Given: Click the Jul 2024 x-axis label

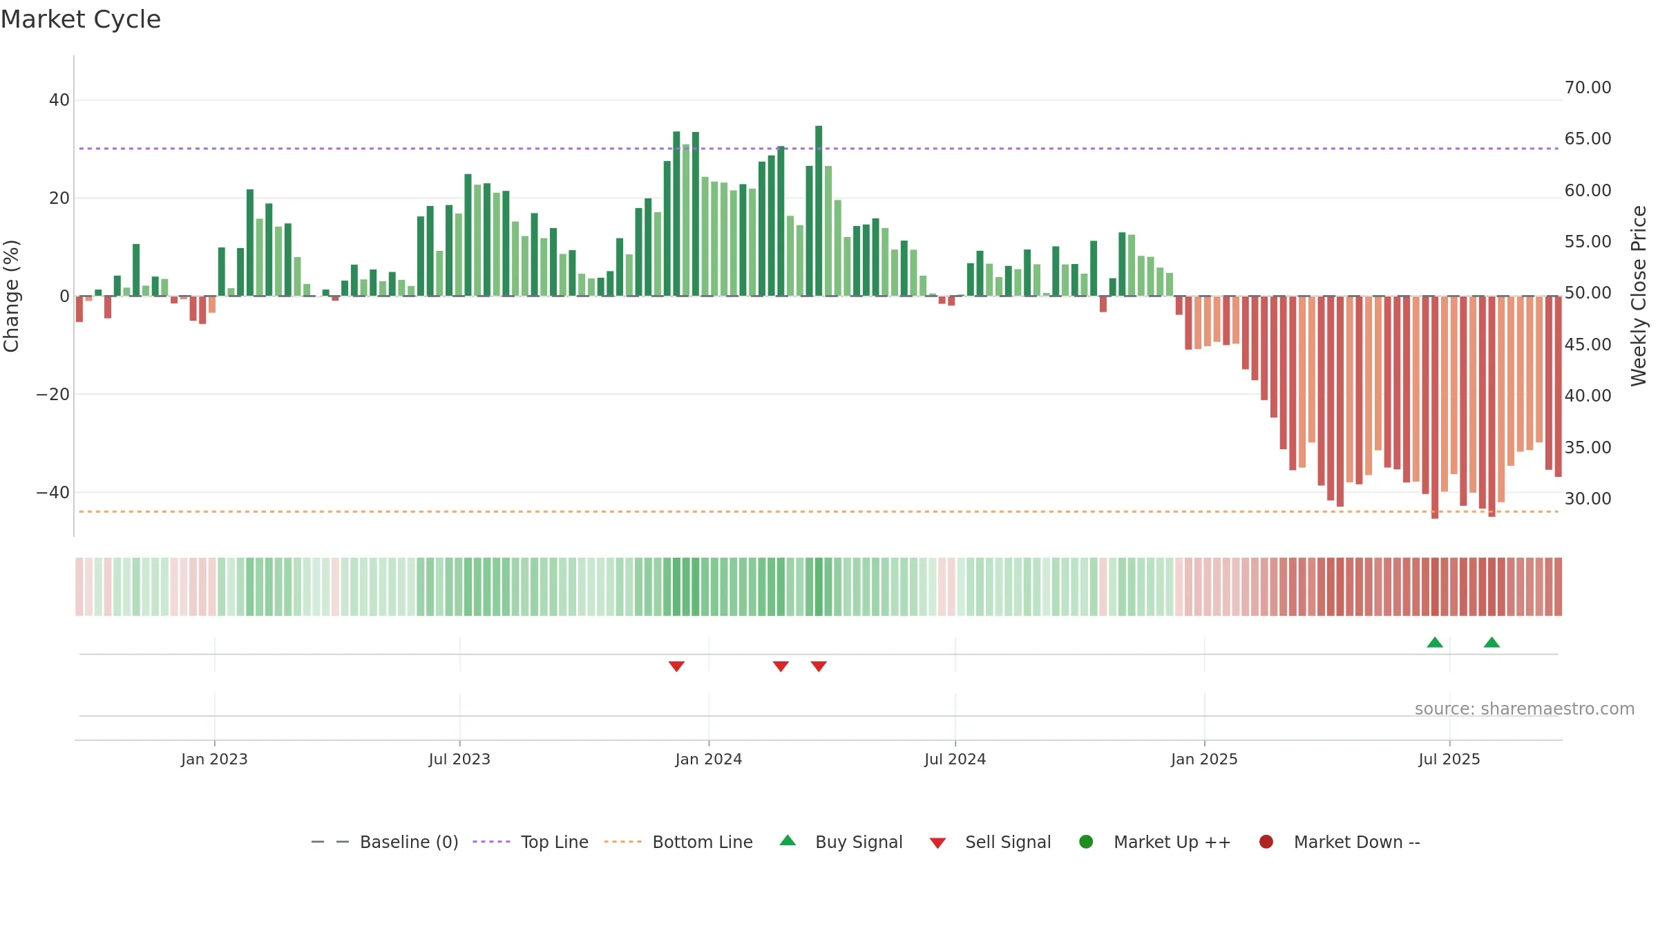Looking at the screenshot, I should pyautogui.click(x=955, y=759).
